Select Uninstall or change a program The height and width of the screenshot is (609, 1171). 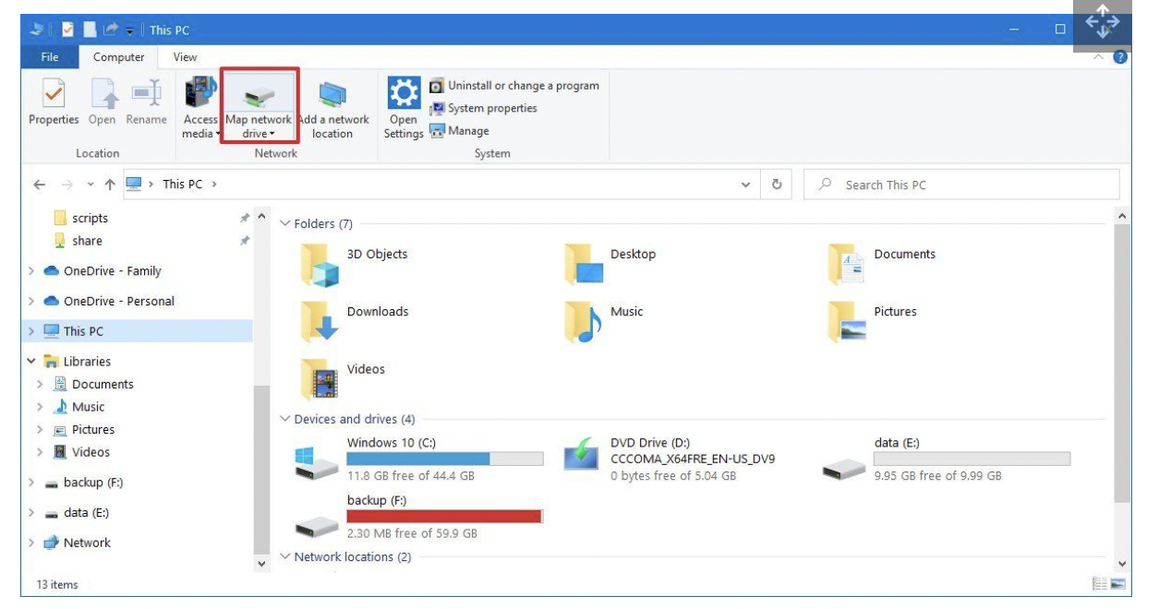click(513, 86)
